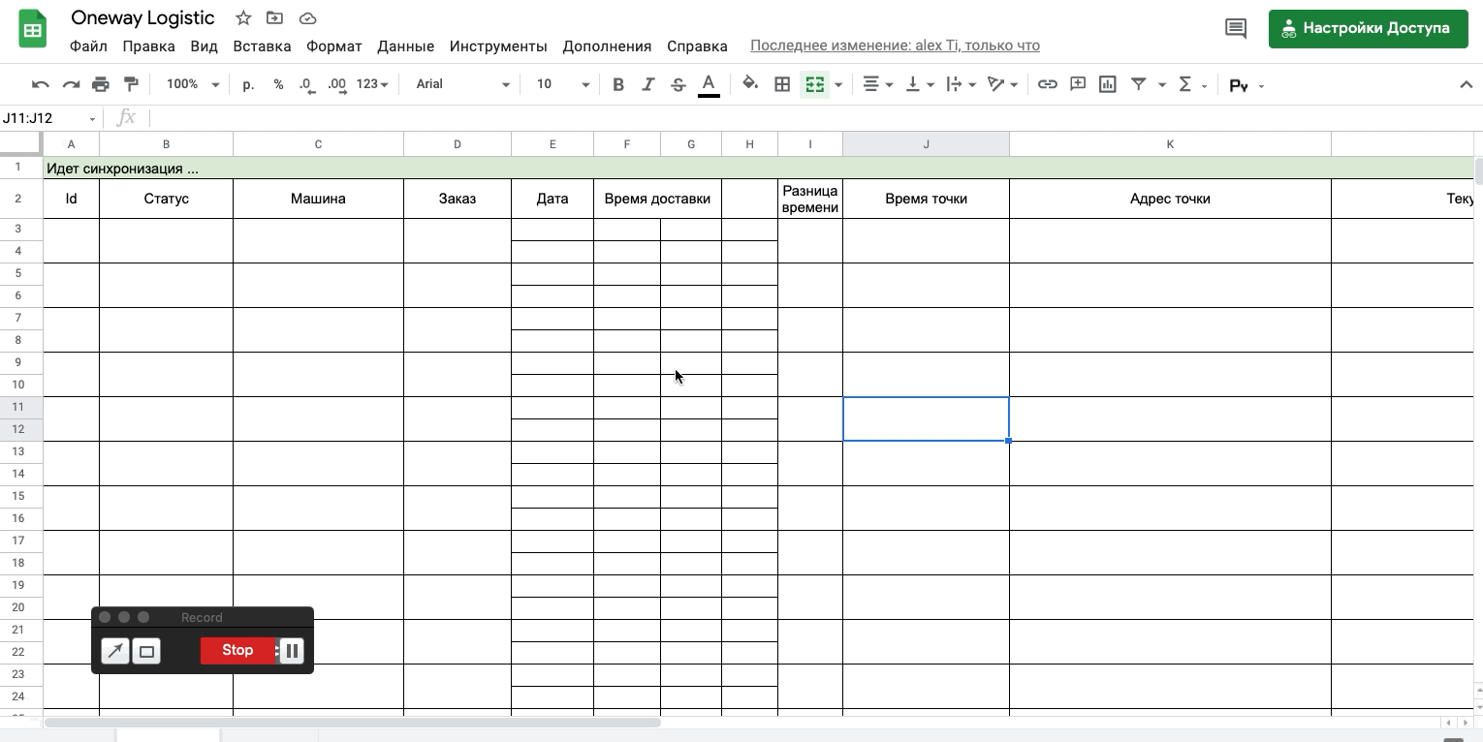Viewport: 1483px width, 742px height.
Task: Check cloud save status icon
Action: (307, 18)
